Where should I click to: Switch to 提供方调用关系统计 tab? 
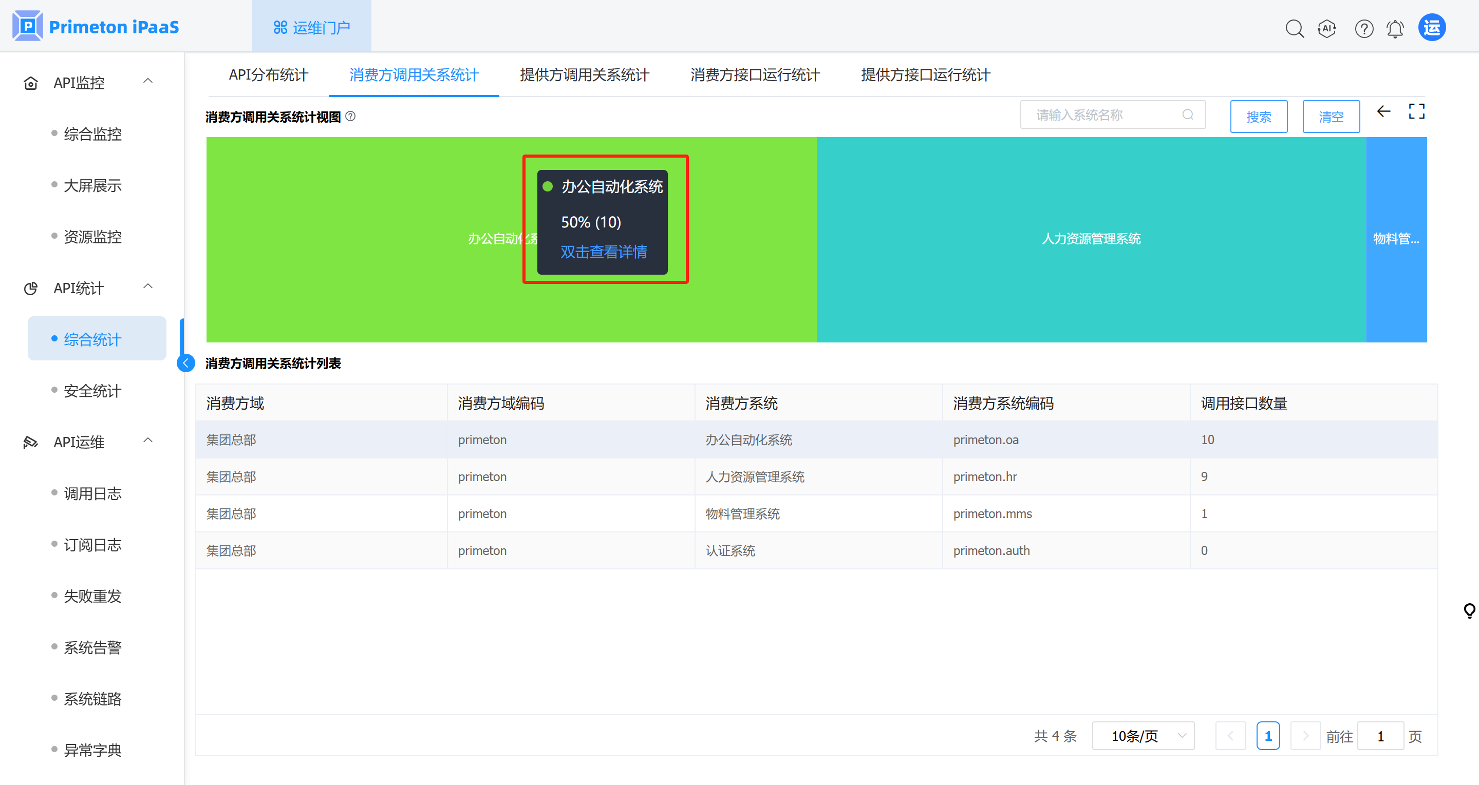(x=584, y=74)
